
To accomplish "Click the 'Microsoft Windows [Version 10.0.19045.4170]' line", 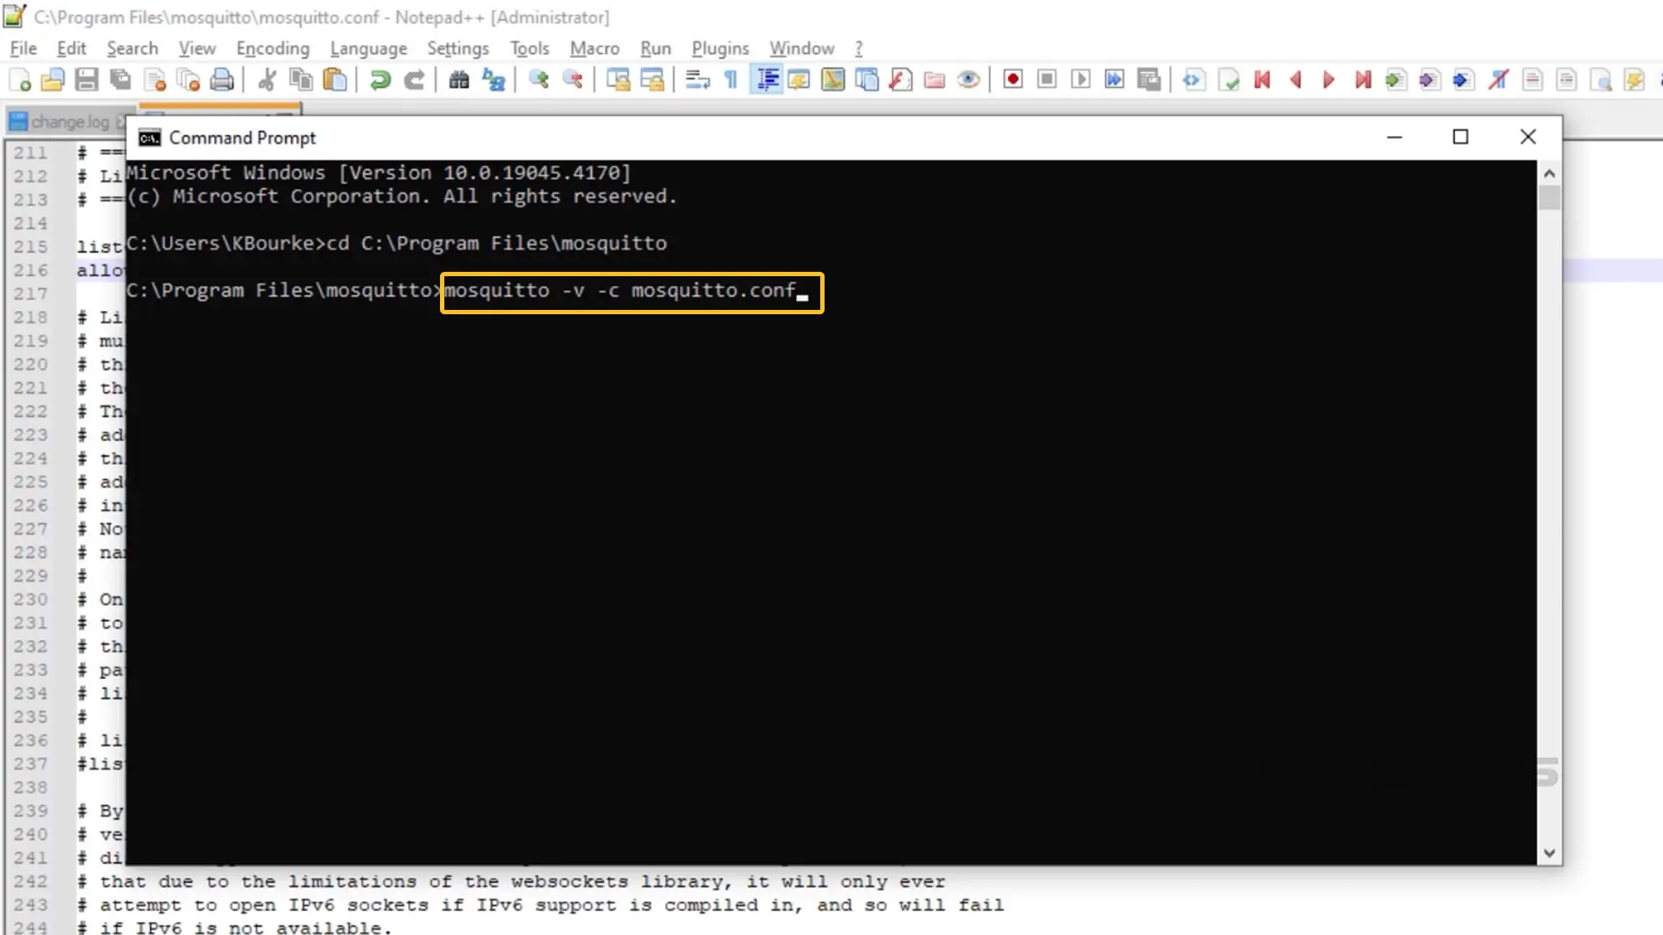I will (379, 172).
